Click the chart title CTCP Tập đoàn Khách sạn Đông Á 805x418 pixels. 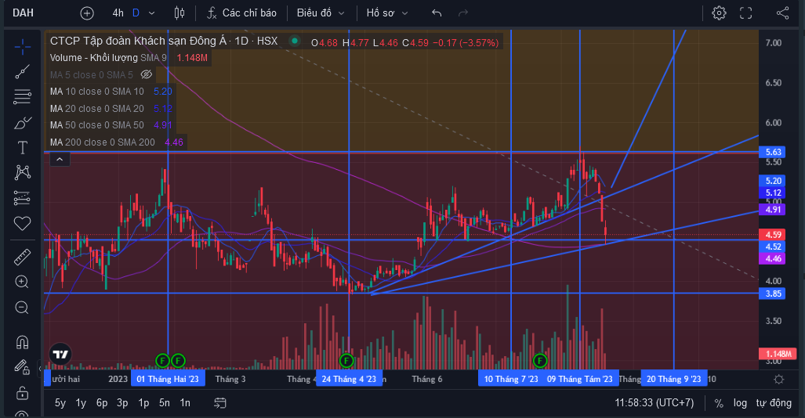click(x=139, y=41)
